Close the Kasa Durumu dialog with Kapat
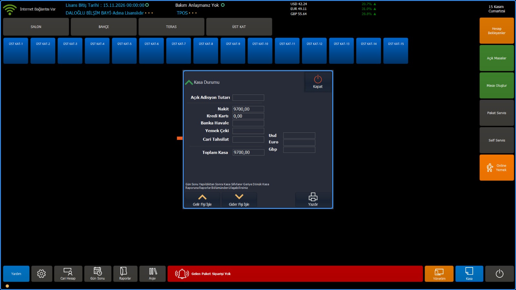This screenshot has height=290, width=516. coord(318,82)
